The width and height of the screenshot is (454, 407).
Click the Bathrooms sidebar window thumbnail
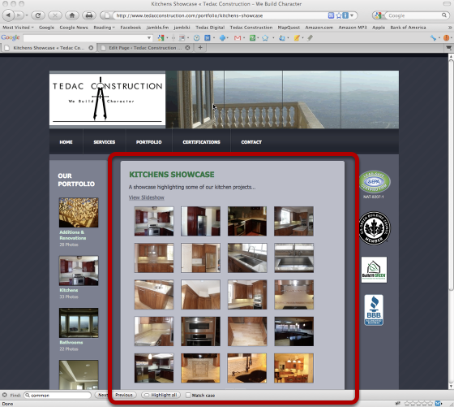click(79, 323)
